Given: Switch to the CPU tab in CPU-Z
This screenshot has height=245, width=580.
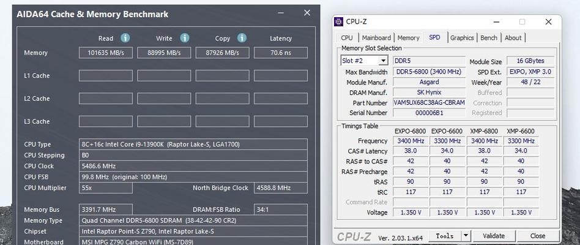Looking at the screenshot, I should coord(347,38).
